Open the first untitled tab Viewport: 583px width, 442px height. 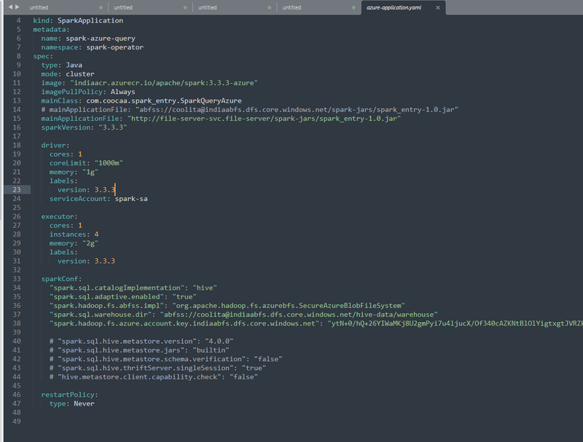[39, 7]
